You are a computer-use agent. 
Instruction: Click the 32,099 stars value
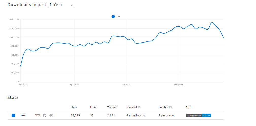pyautogui.click(x=75, y=115)
